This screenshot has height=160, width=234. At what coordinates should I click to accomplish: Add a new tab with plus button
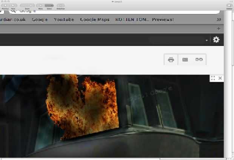(219, 29)
